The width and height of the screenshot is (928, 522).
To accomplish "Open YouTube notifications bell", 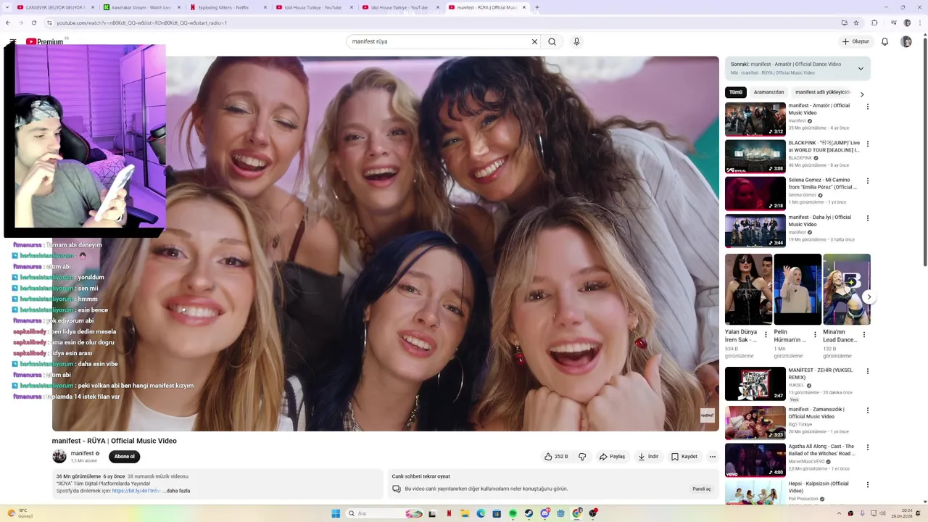I will click(884, 41).
